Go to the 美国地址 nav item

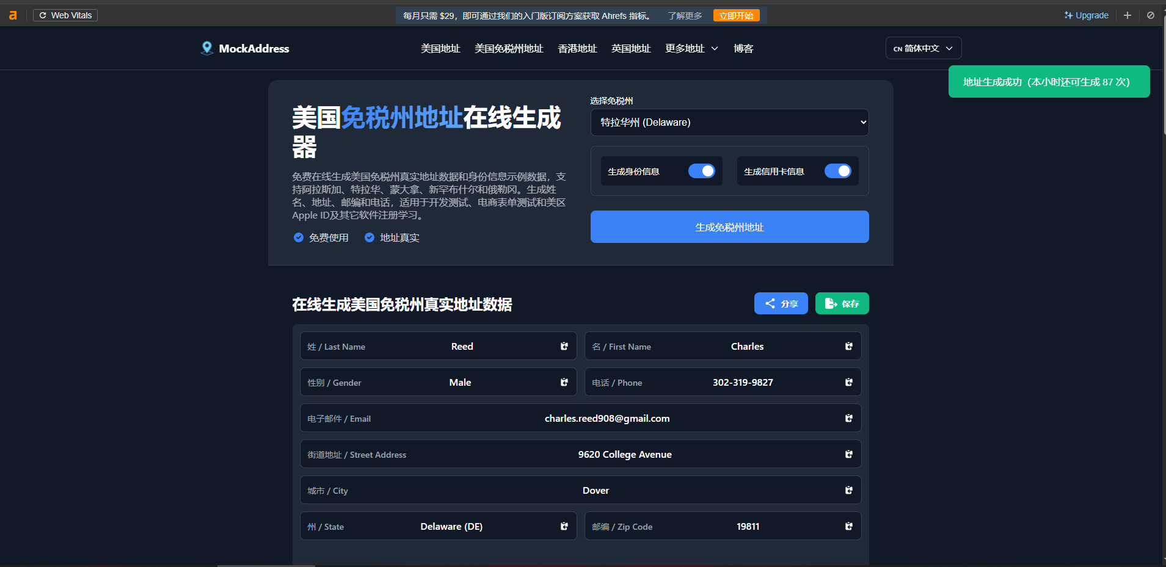(440, 49)
